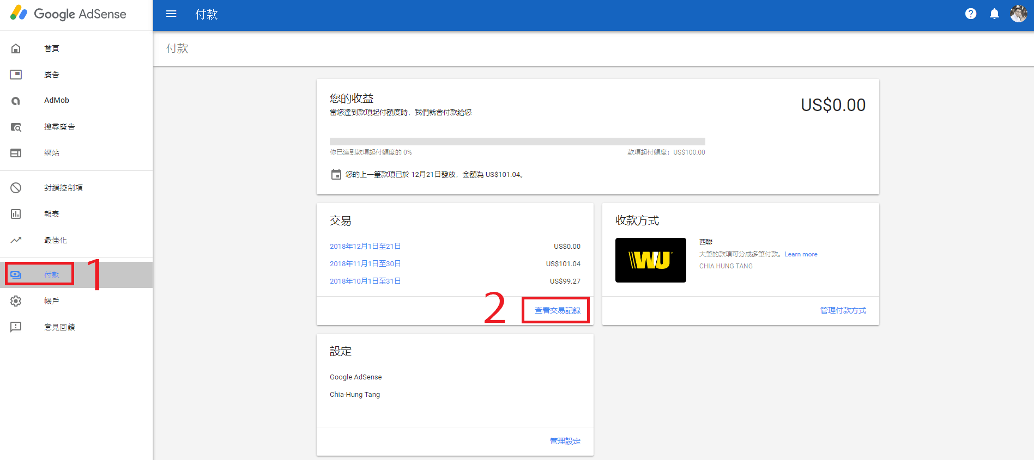The width and height of the screenshot is (1034, 460).
Task: Click Google AdSense text in settings card
Action: coord(356,377)
